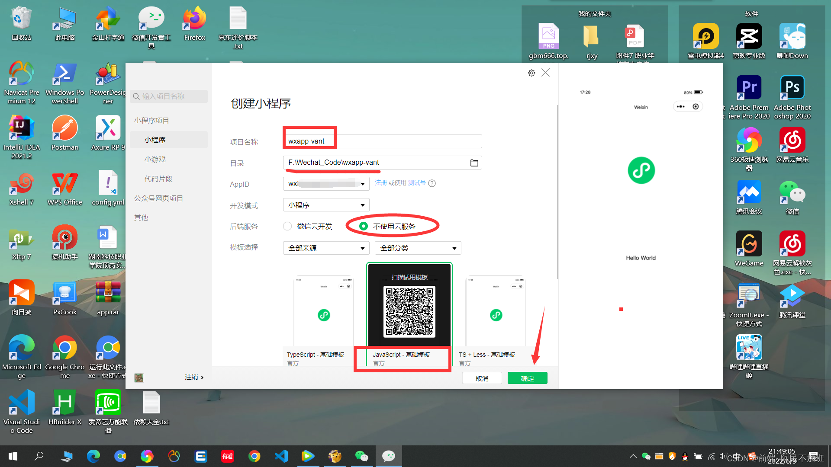The image size is (831, 467).
Task: Select the 不使用云服务 radio button
Action: (x=364, y=226)
